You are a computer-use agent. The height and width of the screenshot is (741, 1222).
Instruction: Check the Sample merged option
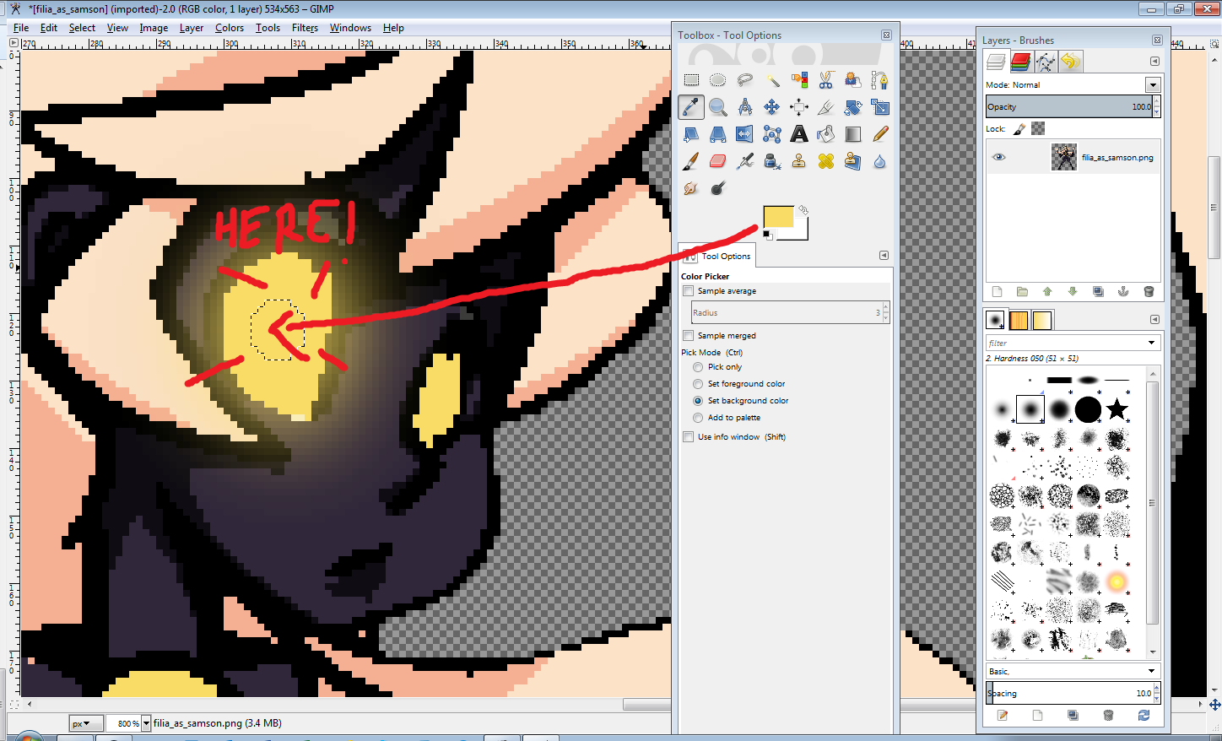(689, 336)
